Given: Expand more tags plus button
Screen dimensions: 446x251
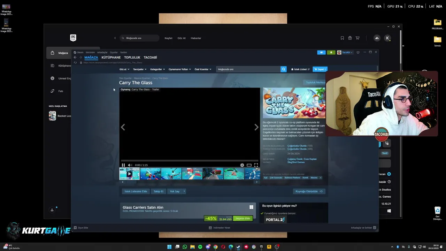Looking at the screenshot, I should coord(320,178).
